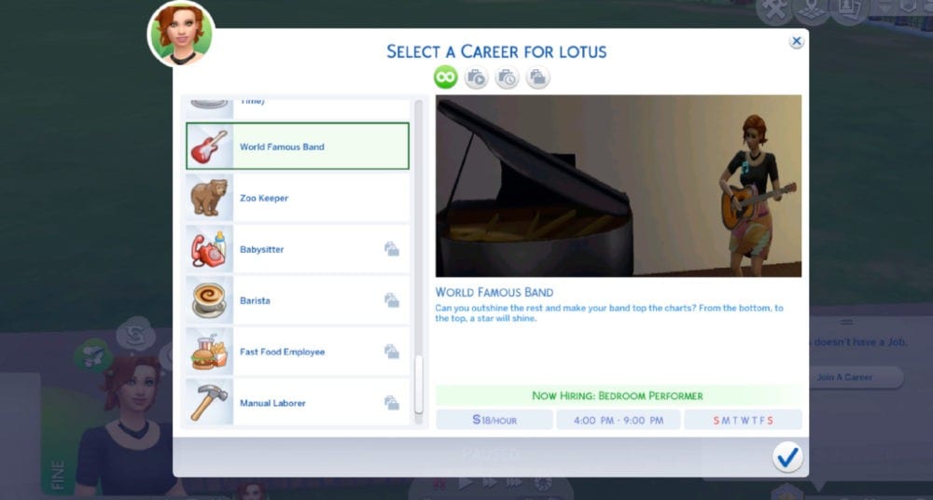The image size is (933, 500).
Task: Select the odd jobs briefcase filter icon
Action: click(538, 77)
